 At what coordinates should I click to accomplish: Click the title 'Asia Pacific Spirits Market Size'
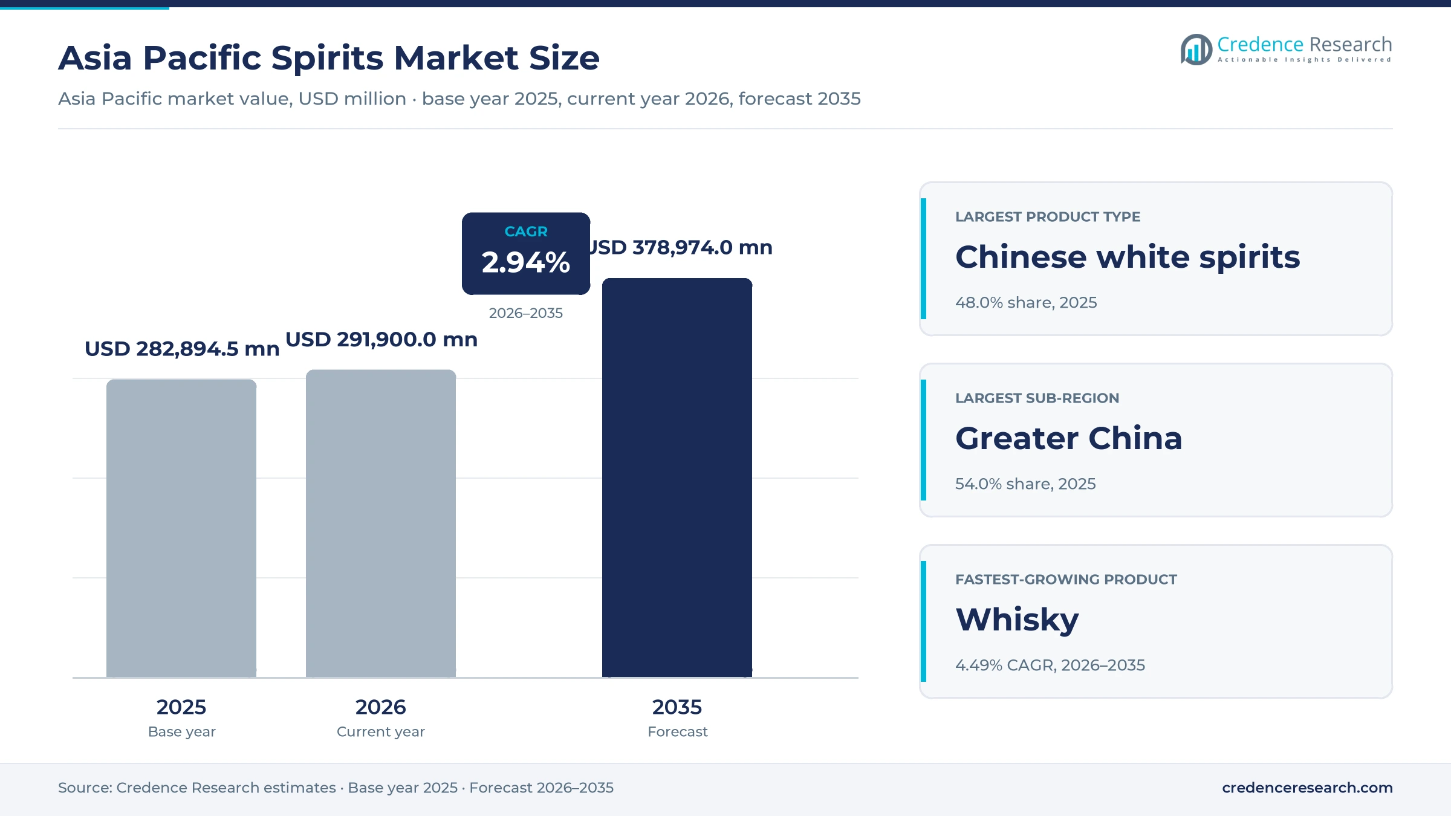click(329, 58)
